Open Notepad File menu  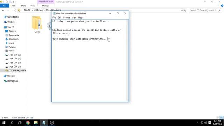coord(54,17)
